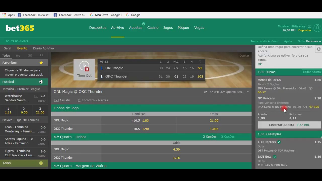The height and width of the screenshot is (181, 322).
Task: Click the Futebol soccer ball icon
Action: point(41,82)
